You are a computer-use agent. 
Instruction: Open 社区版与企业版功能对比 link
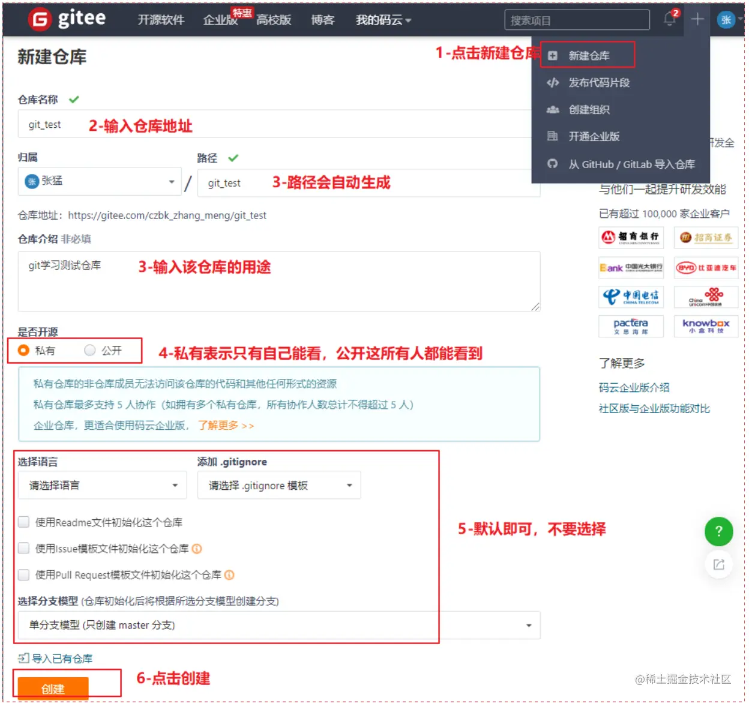tap(654, 409)
